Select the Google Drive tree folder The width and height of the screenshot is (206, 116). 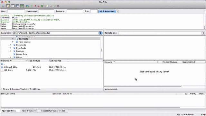[x=22, y=54]
